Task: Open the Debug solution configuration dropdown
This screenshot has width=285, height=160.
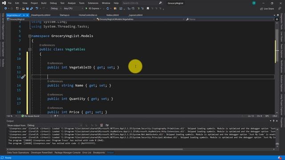Action: coord(56,8)
